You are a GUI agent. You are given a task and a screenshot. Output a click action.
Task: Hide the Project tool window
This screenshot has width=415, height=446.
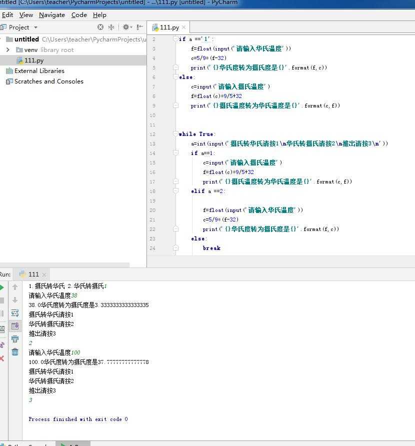pyautogui.click(x=139, y=27)
